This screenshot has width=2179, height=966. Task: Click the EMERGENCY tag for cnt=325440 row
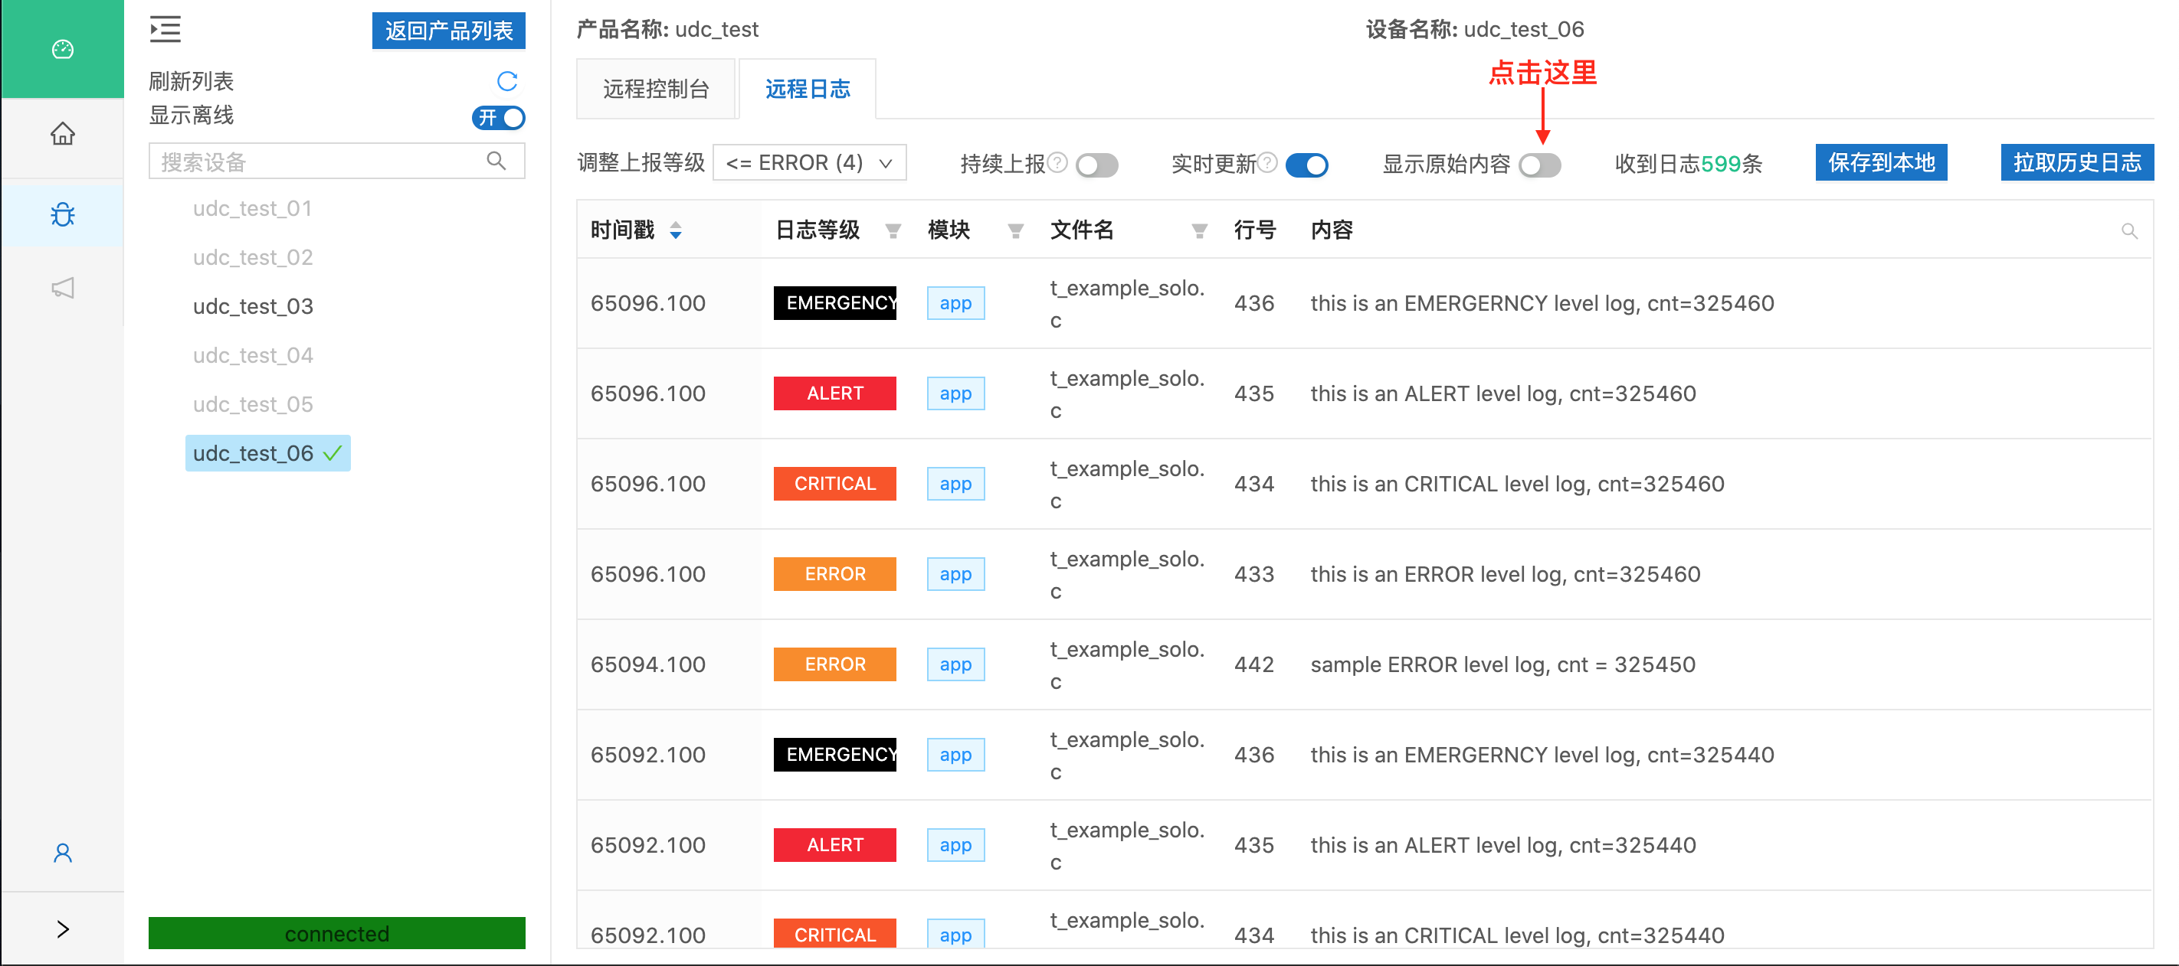click(835, 755)
